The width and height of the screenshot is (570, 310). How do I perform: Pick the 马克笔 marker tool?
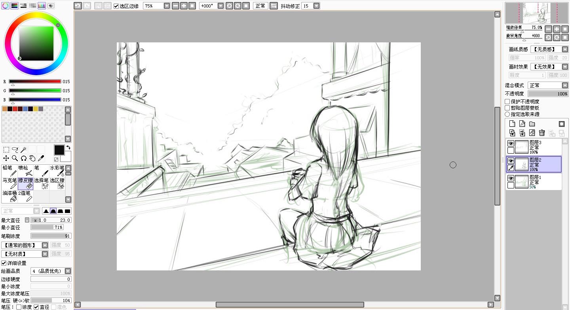click(x=9, y=183)
